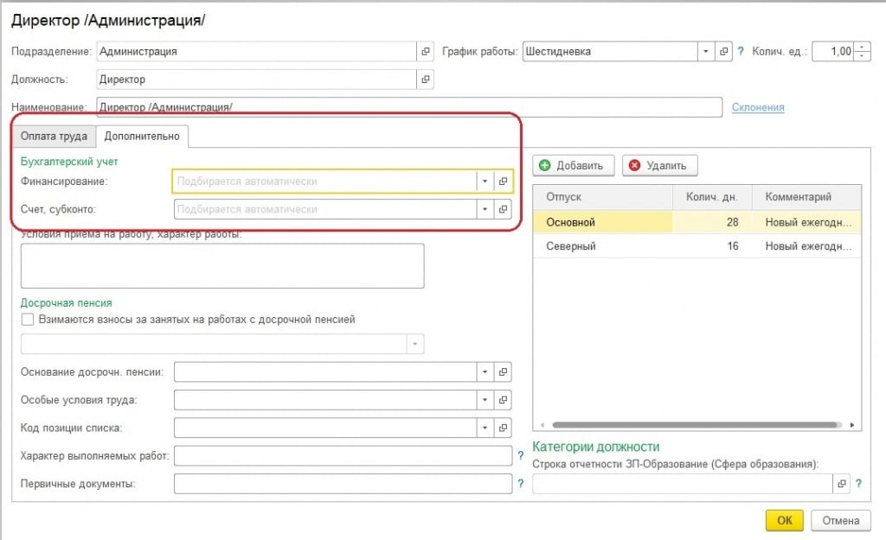Viewport: 886px width, 540px height.
Task: Click the Добавить button
Action: (x=574, y=165)
